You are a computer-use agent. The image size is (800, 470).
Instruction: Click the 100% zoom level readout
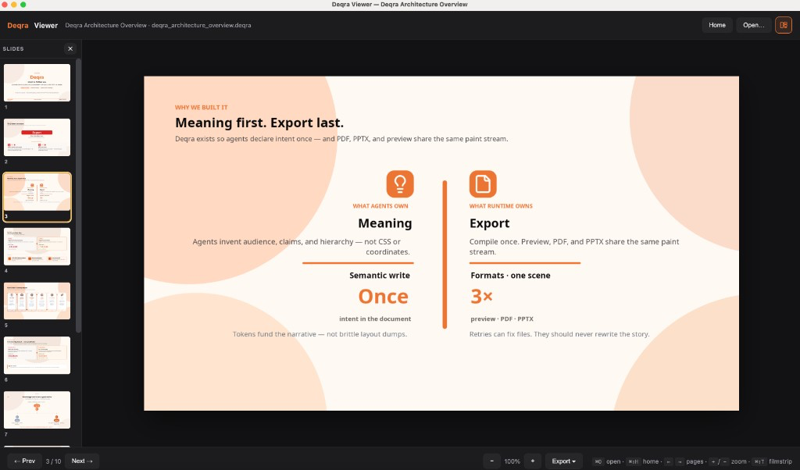[x=512, y=461]
